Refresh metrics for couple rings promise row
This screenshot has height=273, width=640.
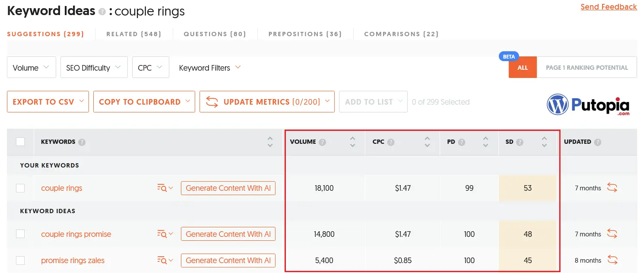pyautogui.click(x=612, y=234)
